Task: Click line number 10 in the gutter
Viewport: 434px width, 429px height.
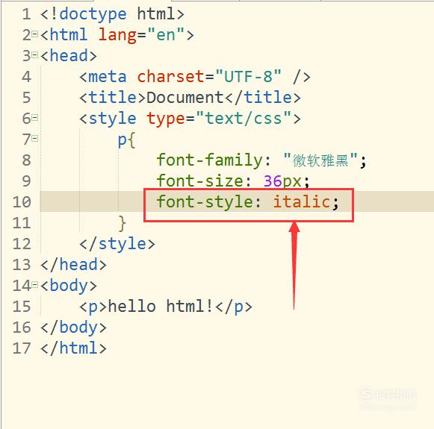Action: pyautogui.click(x=22, y=202)
